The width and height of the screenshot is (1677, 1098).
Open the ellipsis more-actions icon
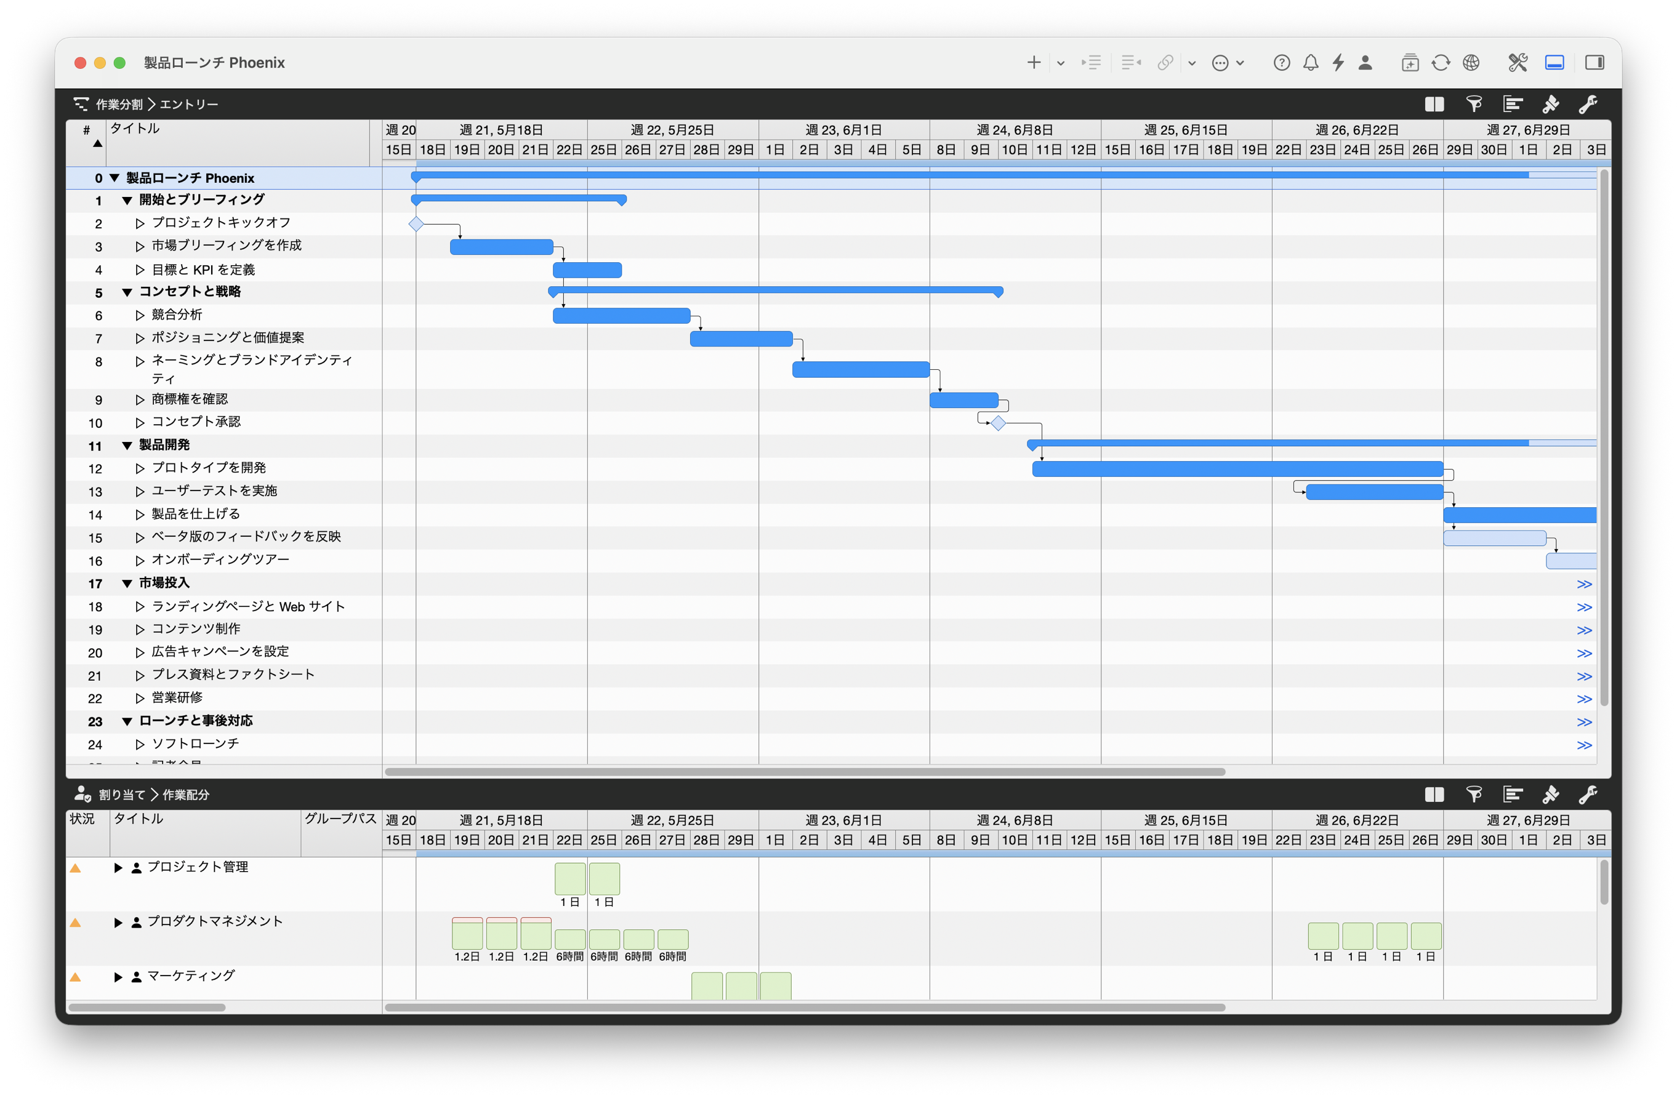coord(1220,63)
